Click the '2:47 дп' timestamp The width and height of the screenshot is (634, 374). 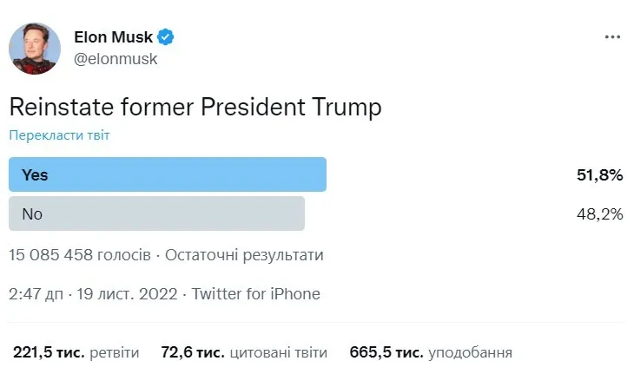pos(34,294)
